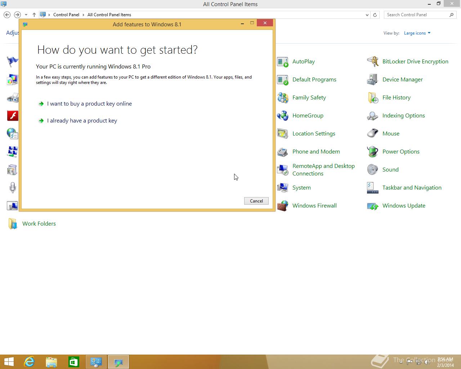Click the Location Settings icon
461x369 pixels.
[283, 134]
